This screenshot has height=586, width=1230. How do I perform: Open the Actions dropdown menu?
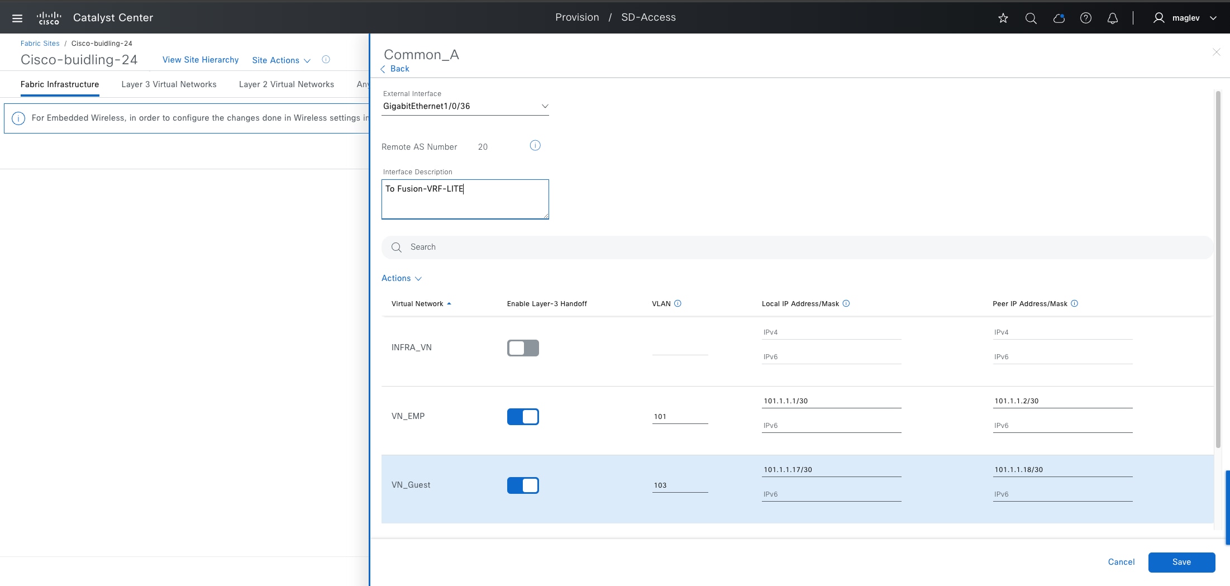point(401,278)
